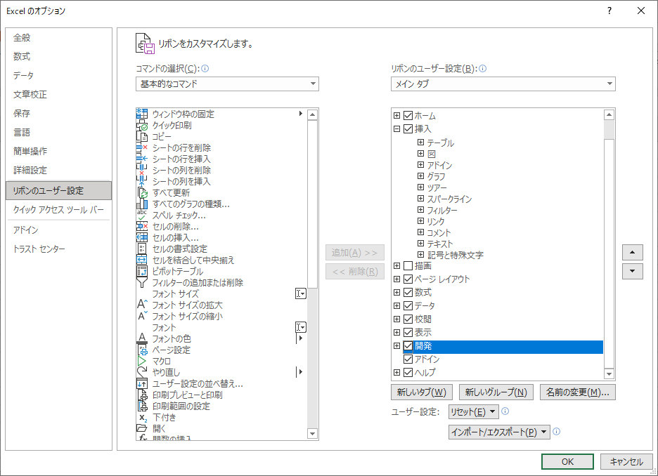The image size is (658, 476).
Task: Expand the 開発 tab node
Action: pos(396,345)
